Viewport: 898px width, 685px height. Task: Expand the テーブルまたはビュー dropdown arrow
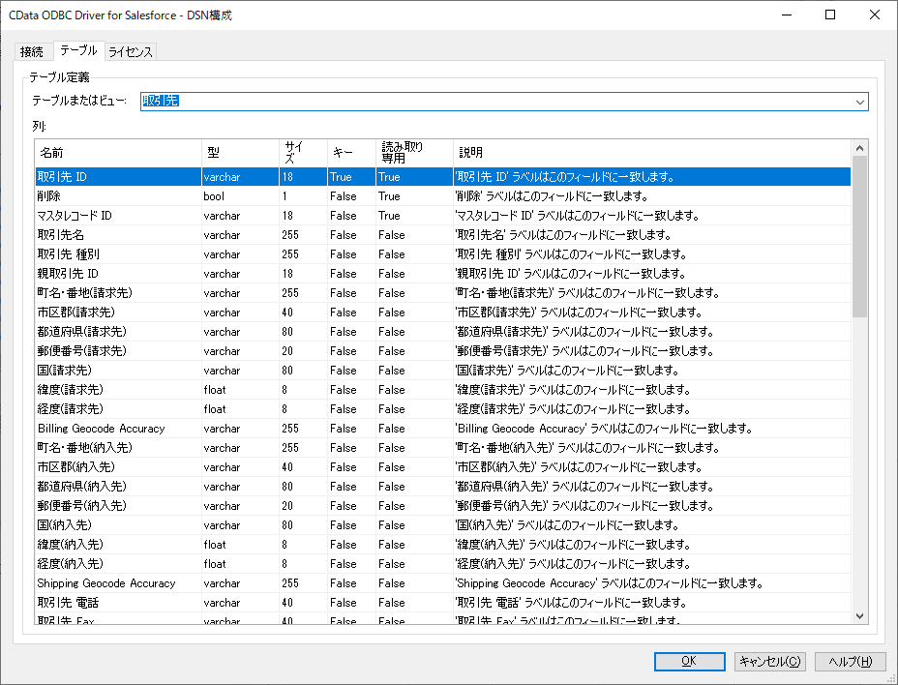859,102
